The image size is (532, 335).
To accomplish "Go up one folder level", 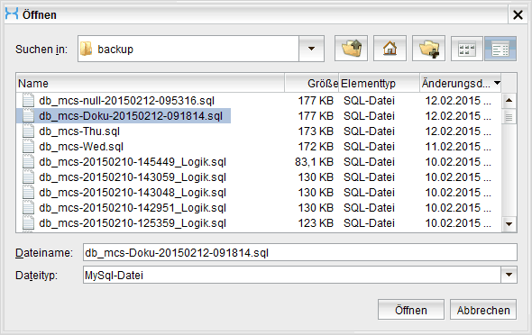I will [351, 49].
